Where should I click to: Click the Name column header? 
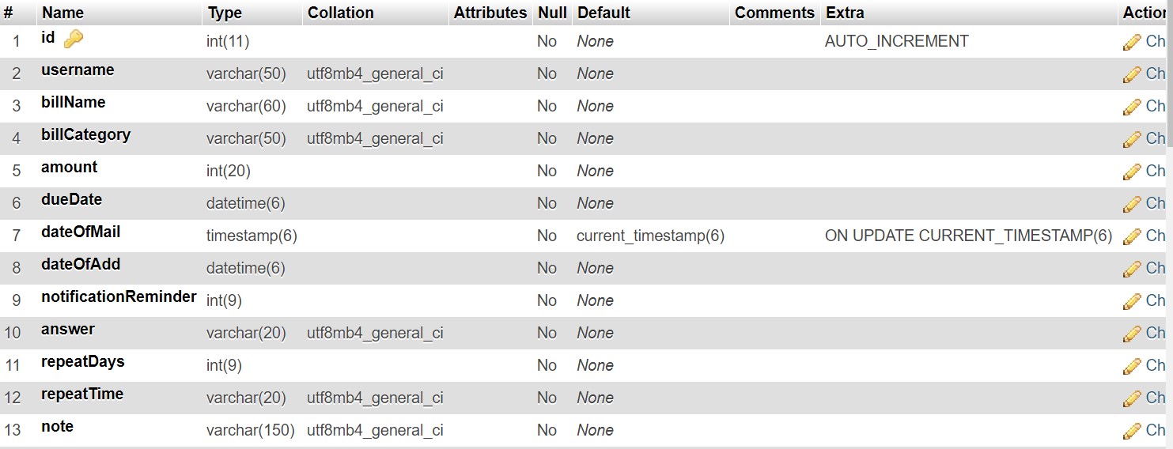coord(62,13)
